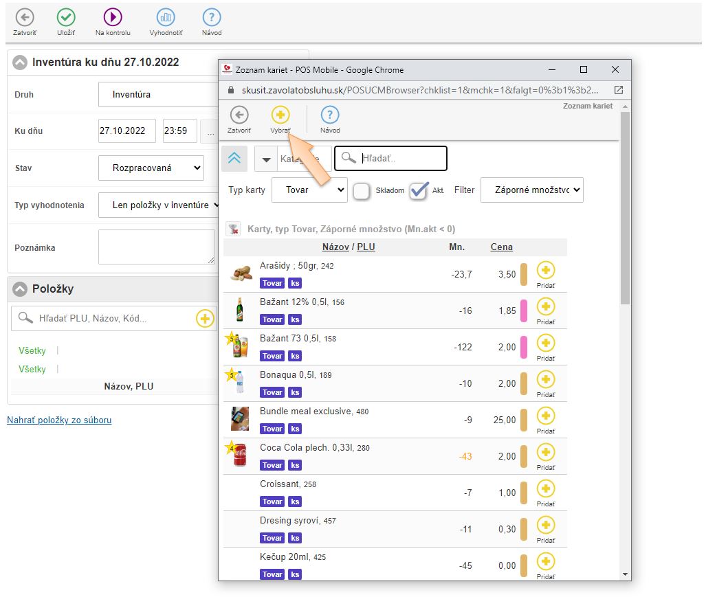Click Vybrať plus icon in popup

click(280, 115)
